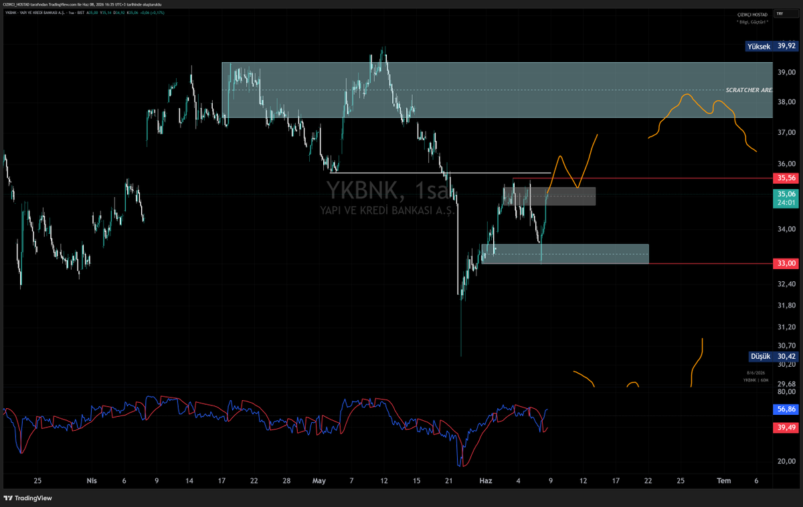Click the SCRATCHER AREA zone label
803x507 pixels.
tap(749, 90)
